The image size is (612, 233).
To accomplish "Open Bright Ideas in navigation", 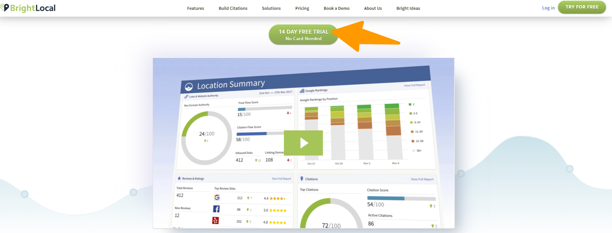I will 408,8.
